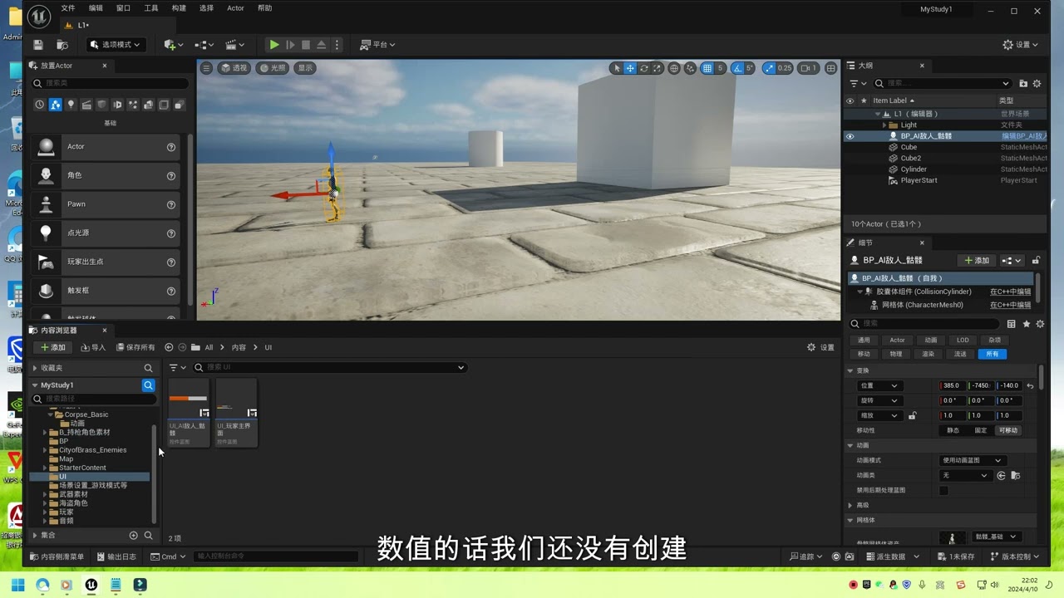Viewport: 1064px width, 598px height.
Task: Reset location to default arrow
Action: [1031, 385]
